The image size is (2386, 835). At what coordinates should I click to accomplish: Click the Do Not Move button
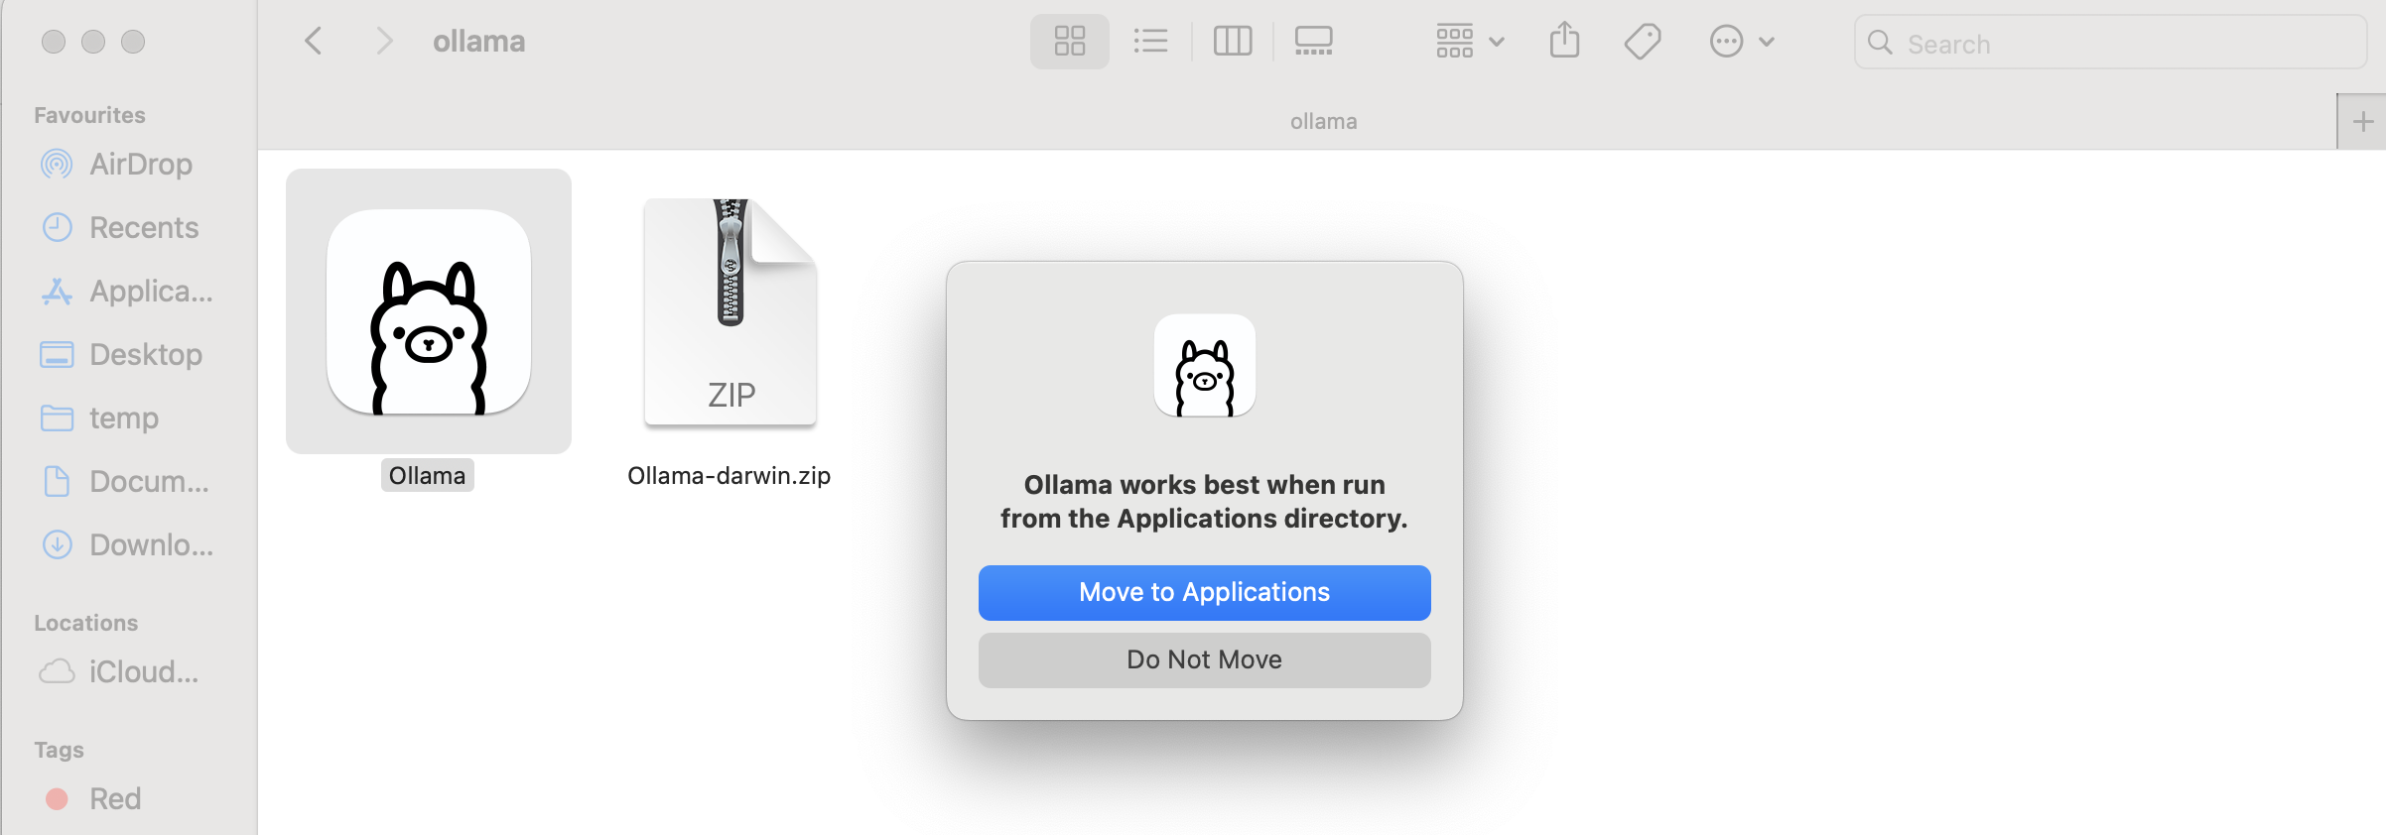[1204, 659]
